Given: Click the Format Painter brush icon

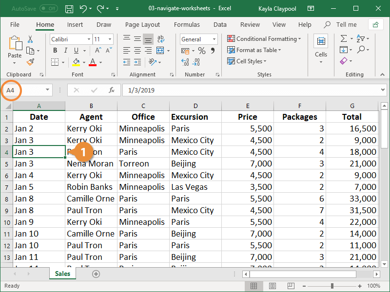Looking at the screenshot, I should (x=30, y=62).
